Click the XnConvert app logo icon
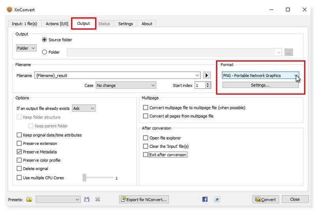 (9, 9)
